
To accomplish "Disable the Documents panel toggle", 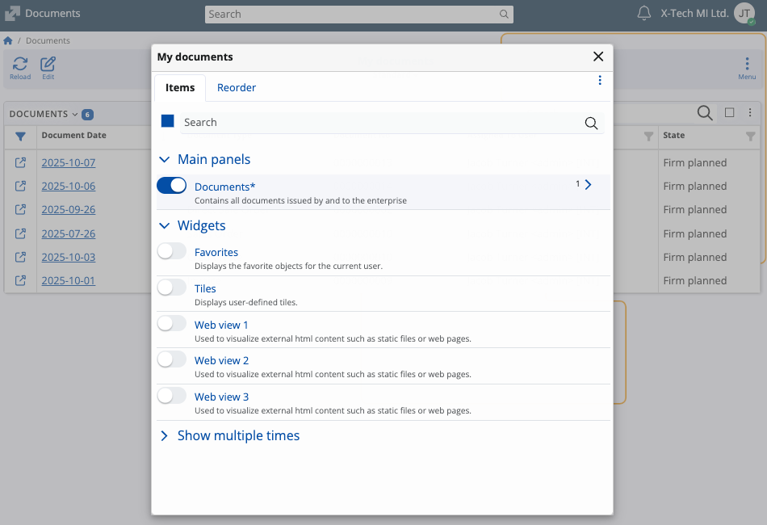I will coord(171,186).
